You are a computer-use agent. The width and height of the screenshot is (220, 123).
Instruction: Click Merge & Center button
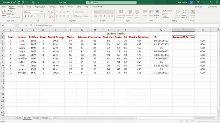(x=83, y=16)
